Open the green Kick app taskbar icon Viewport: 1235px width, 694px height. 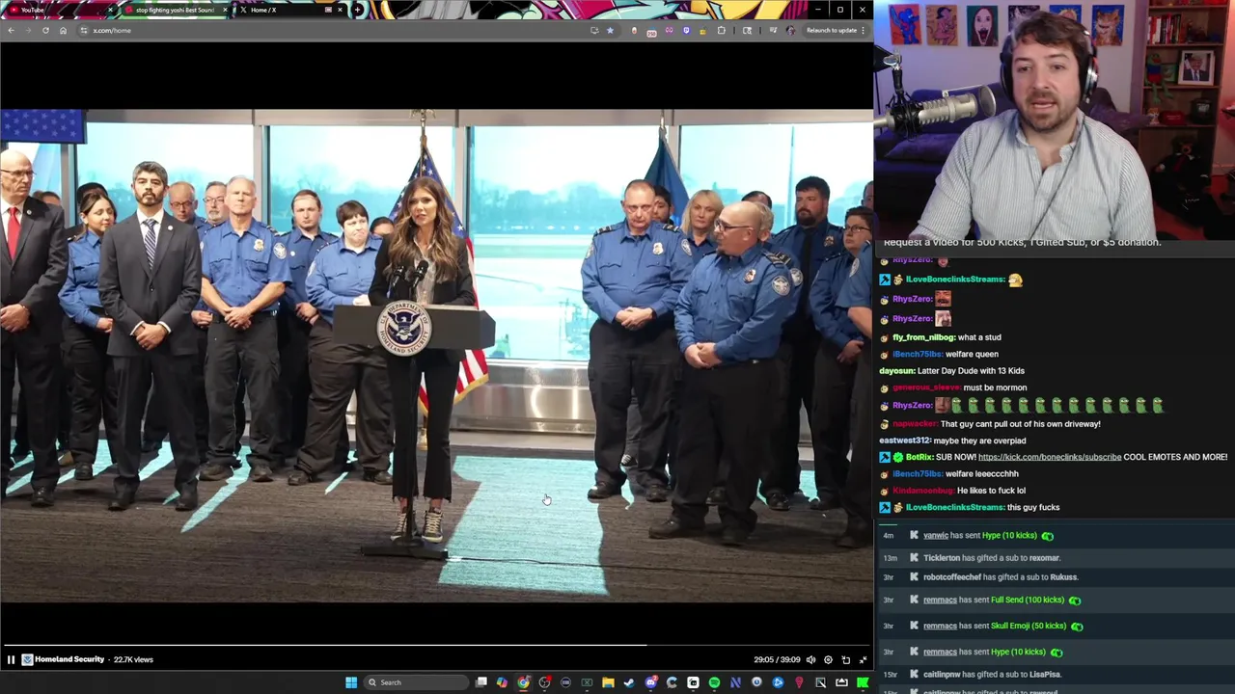coord(862,682)
